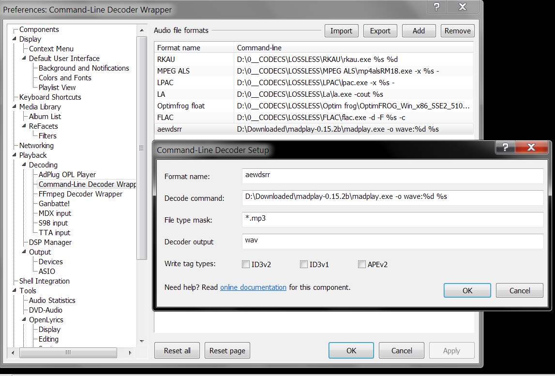555x376 pixels.
Task: Collapse the Decoding branch arrow
Action: click(x=24, y=164)
